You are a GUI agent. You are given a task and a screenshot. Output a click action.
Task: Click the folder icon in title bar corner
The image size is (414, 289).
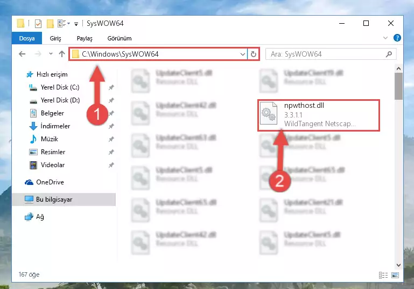[x=20, y=24]
